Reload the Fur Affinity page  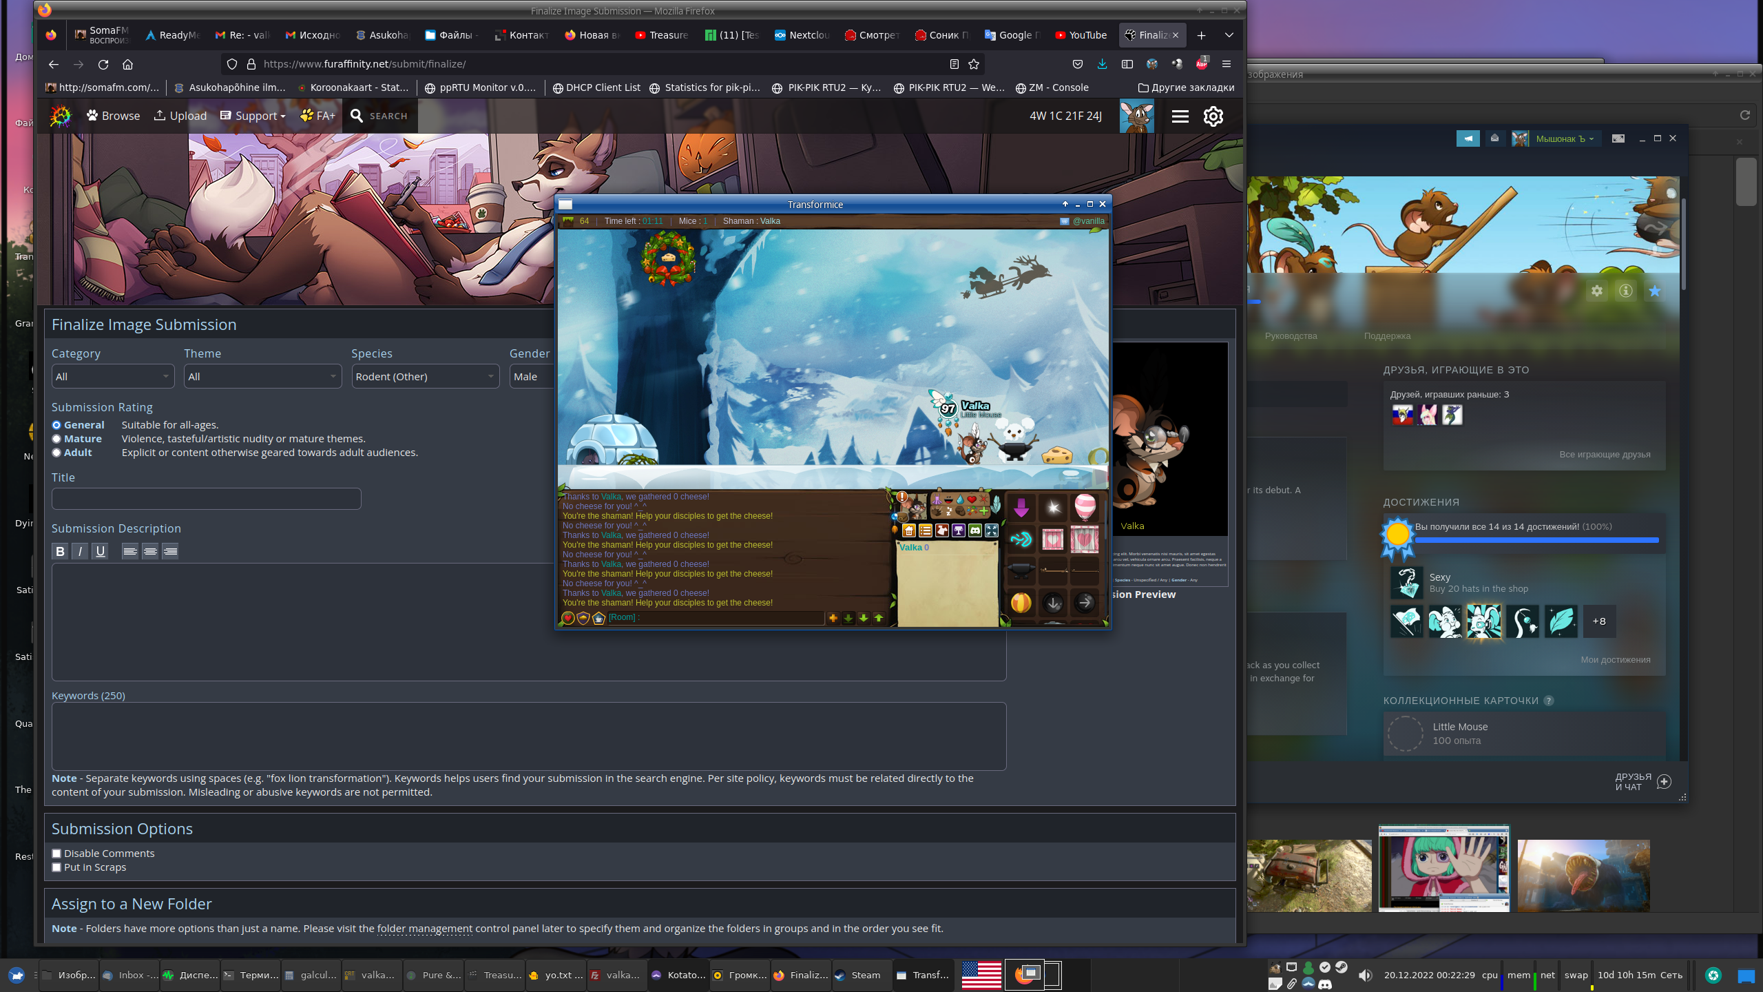tap(103, 64)
